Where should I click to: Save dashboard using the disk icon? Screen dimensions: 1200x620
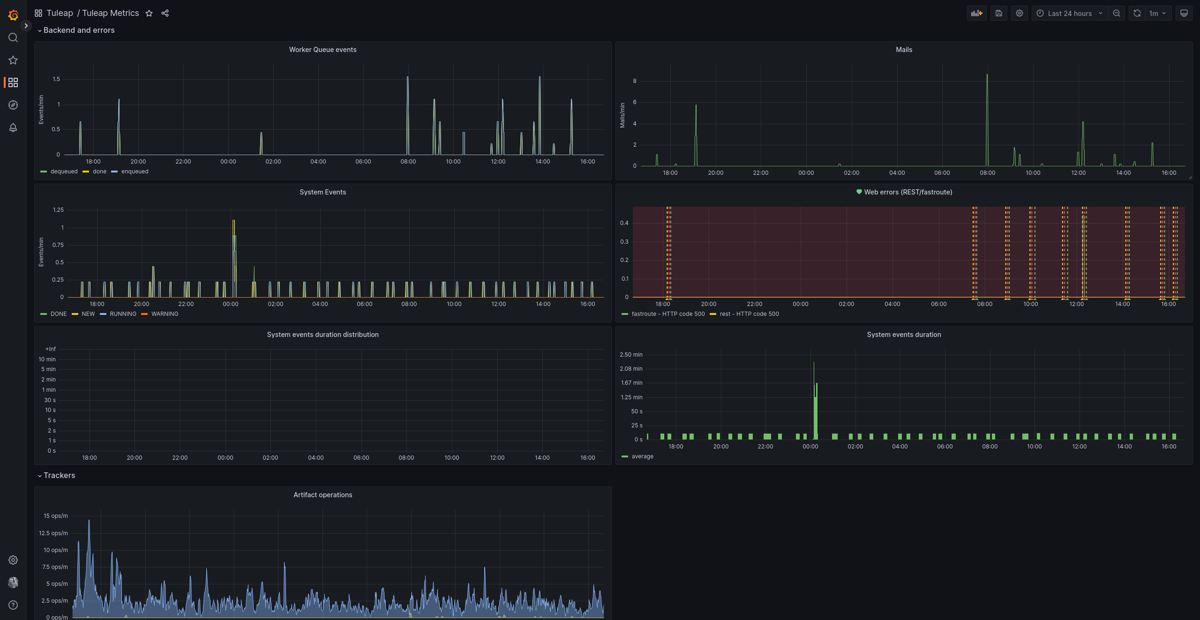[998, 13]
